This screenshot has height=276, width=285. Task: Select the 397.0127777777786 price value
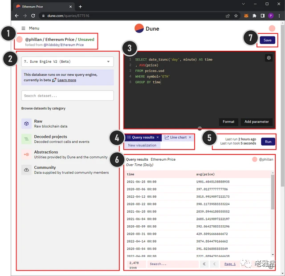212,189
